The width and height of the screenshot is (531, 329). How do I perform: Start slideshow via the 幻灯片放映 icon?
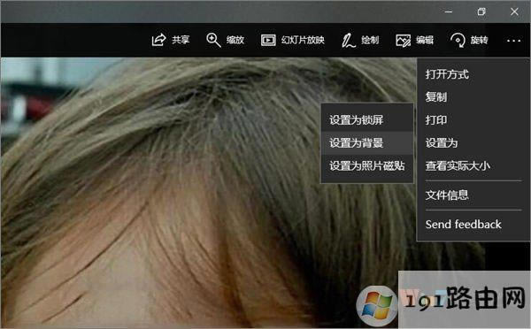268,41
